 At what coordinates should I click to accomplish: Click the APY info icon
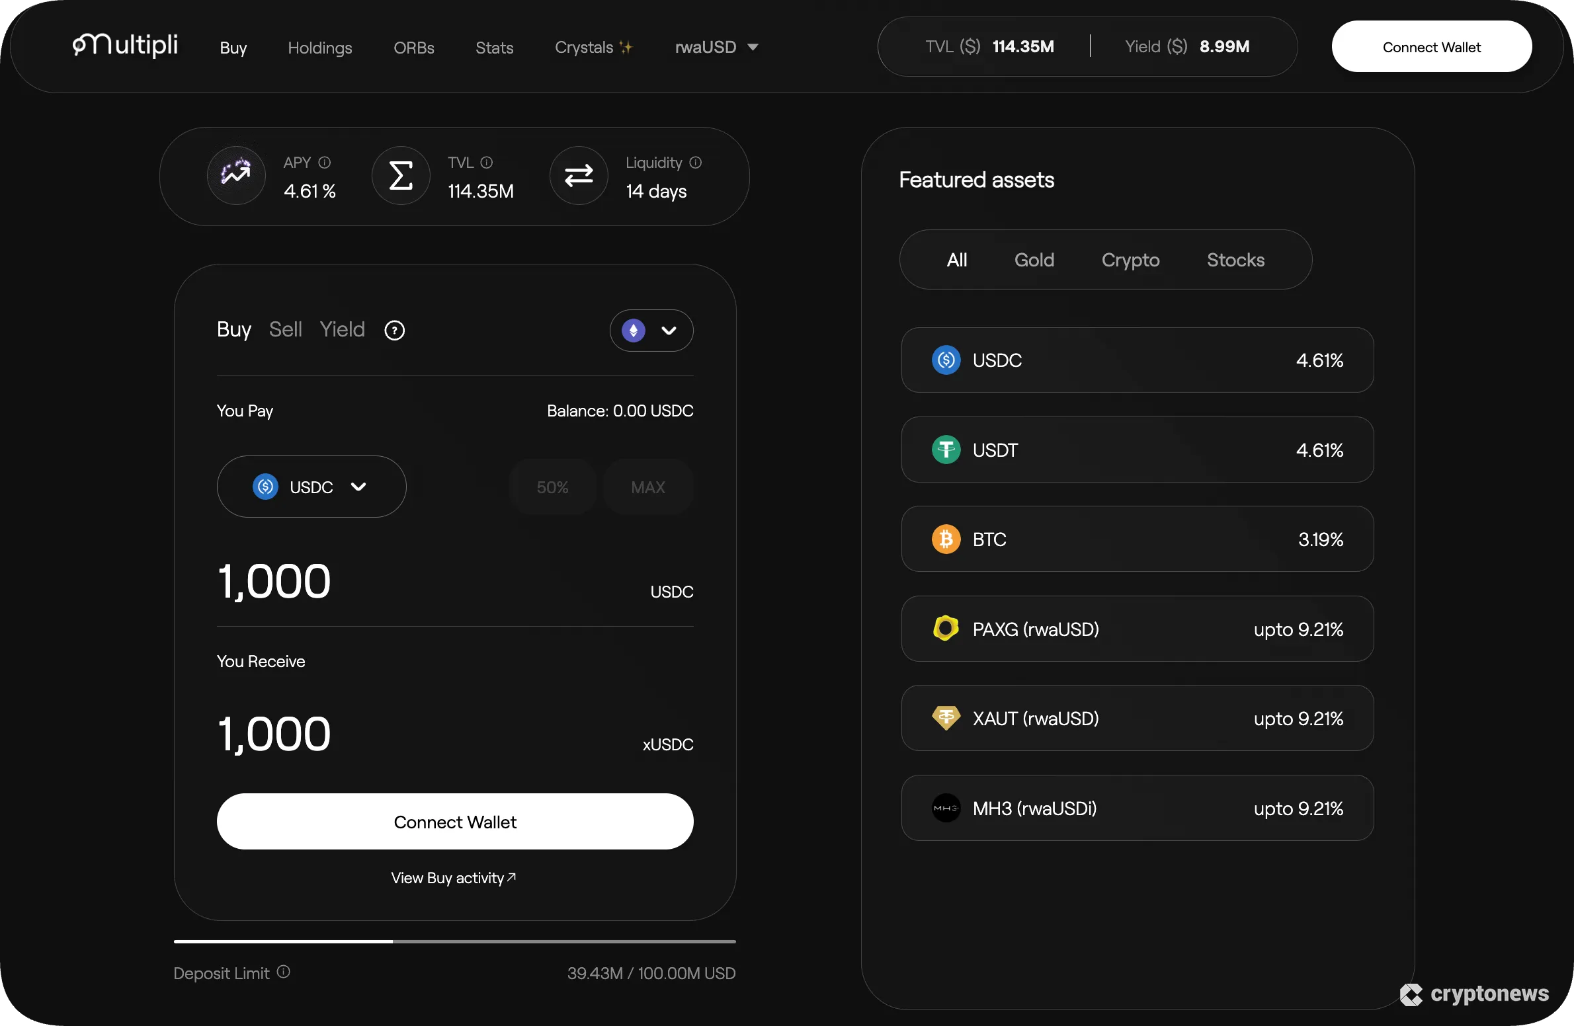point(325,162)
